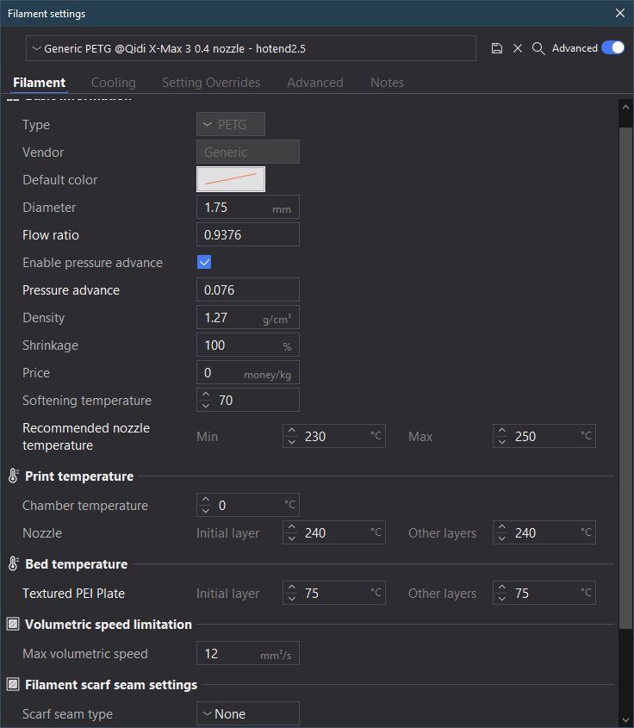Click the Bed temperature thermometer icon
Viewport: 634px width, 728px height.
click(14, 564)
